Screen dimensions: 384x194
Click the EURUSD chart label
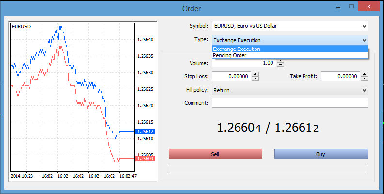(x=21, y=27)
